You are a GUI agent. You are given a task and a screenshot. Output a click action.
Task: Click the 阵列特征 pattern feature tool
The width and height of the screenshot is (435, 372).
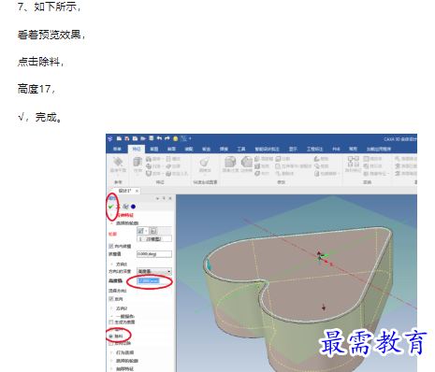point(354,165)
